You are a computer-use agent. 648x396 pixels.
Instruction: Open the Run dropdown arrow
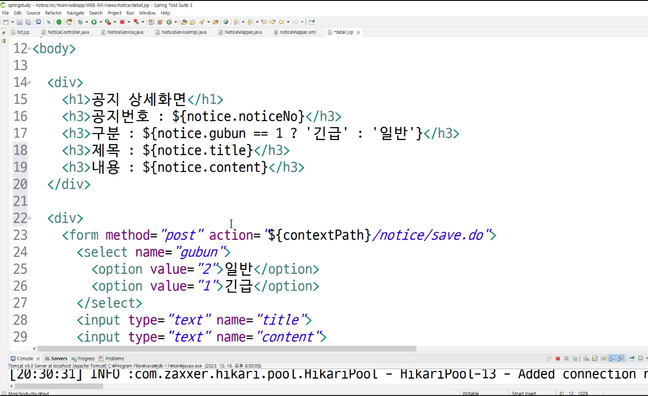(101, 22)
